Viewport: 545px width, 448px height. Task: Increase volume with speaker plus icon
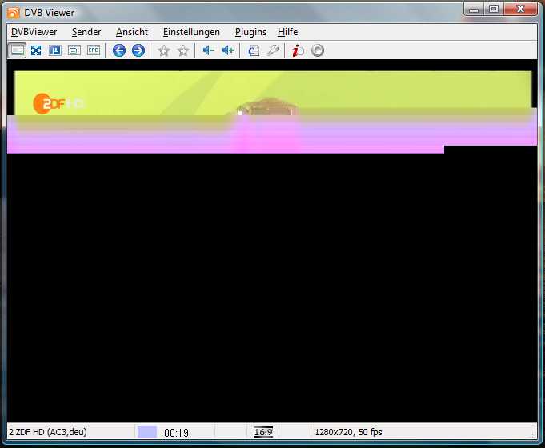click(228, 50)
